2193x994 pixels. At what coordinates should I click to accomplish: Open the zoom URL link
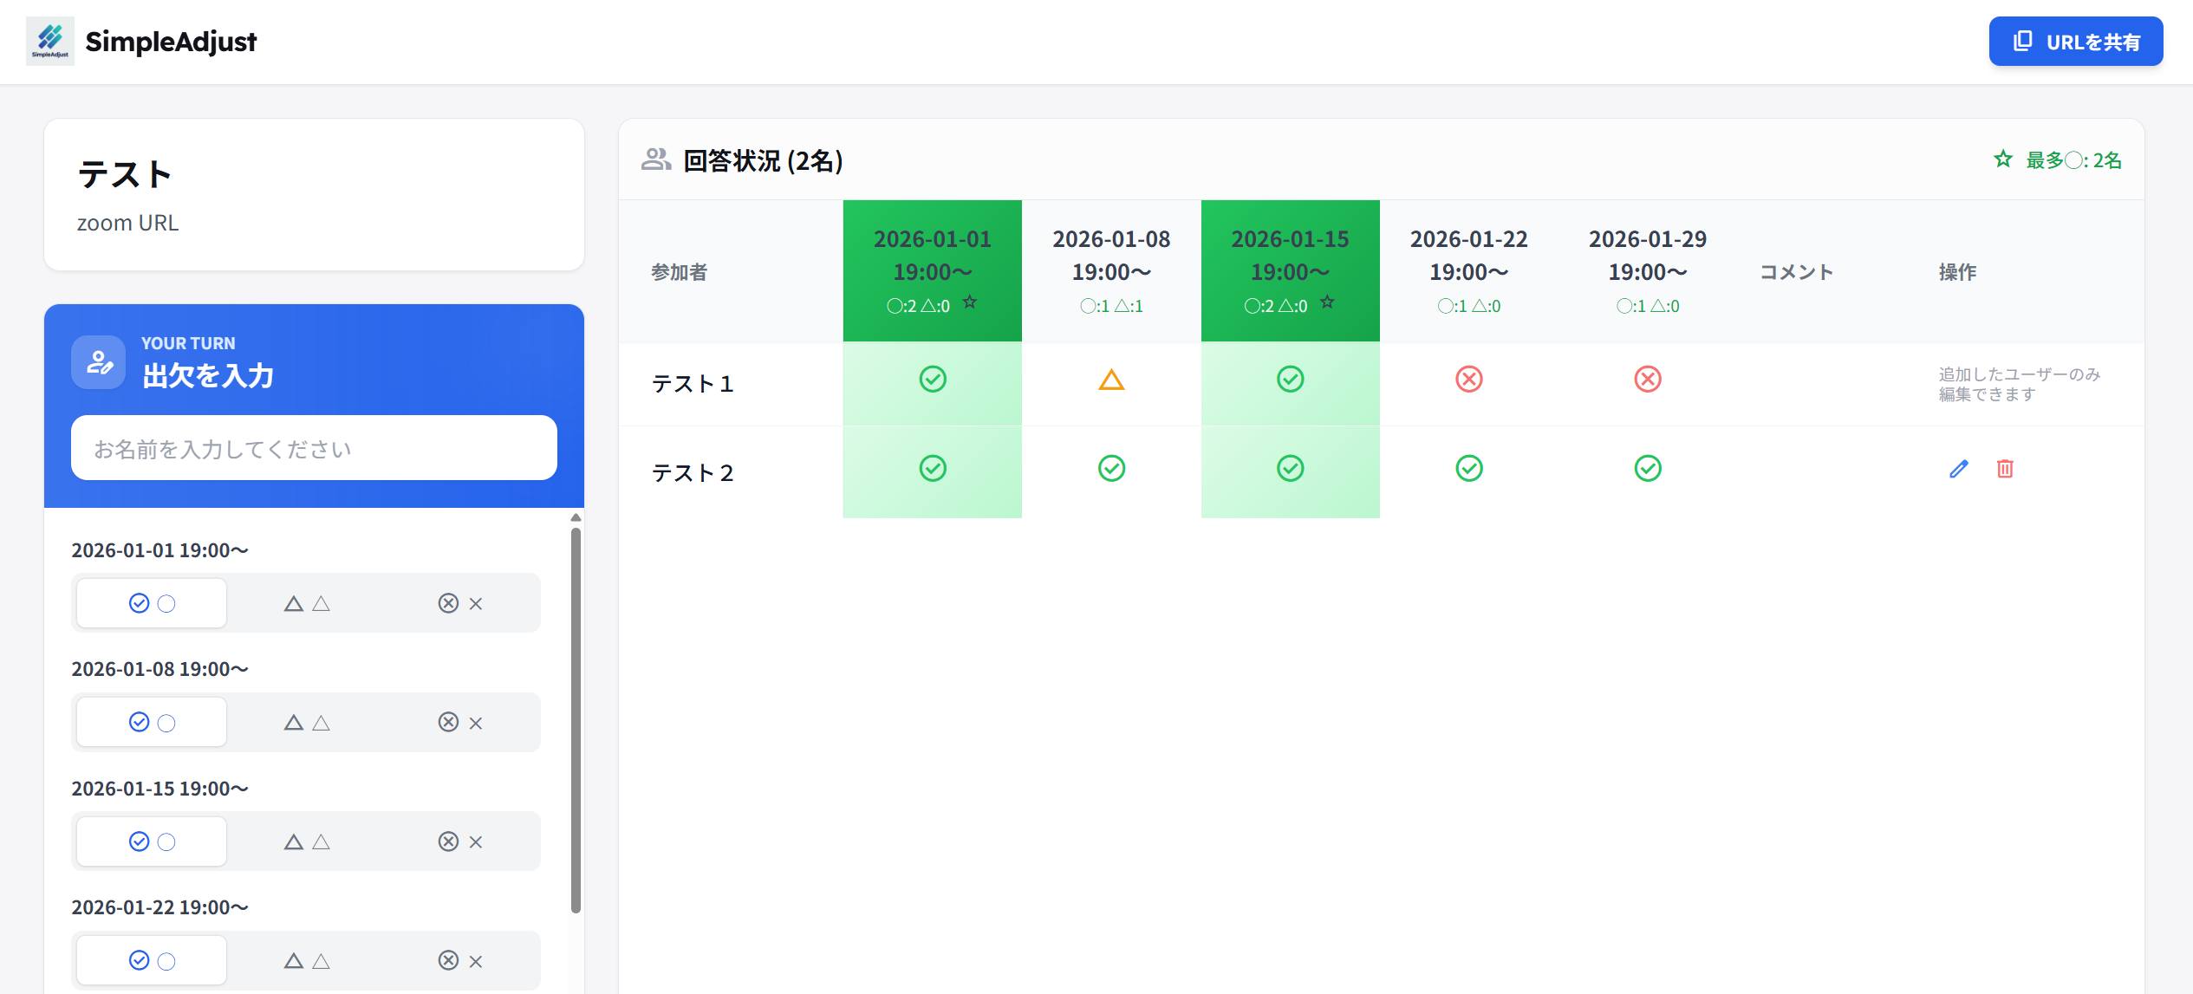coord(127,223)
